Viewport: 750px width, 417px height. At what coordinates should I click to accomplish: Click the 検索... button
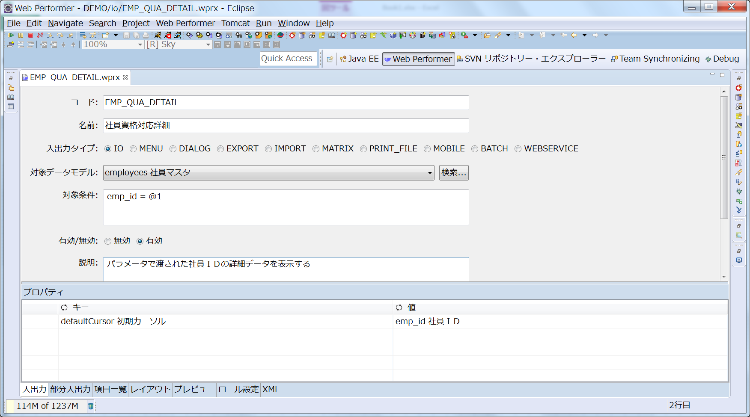tap(453, 173)
